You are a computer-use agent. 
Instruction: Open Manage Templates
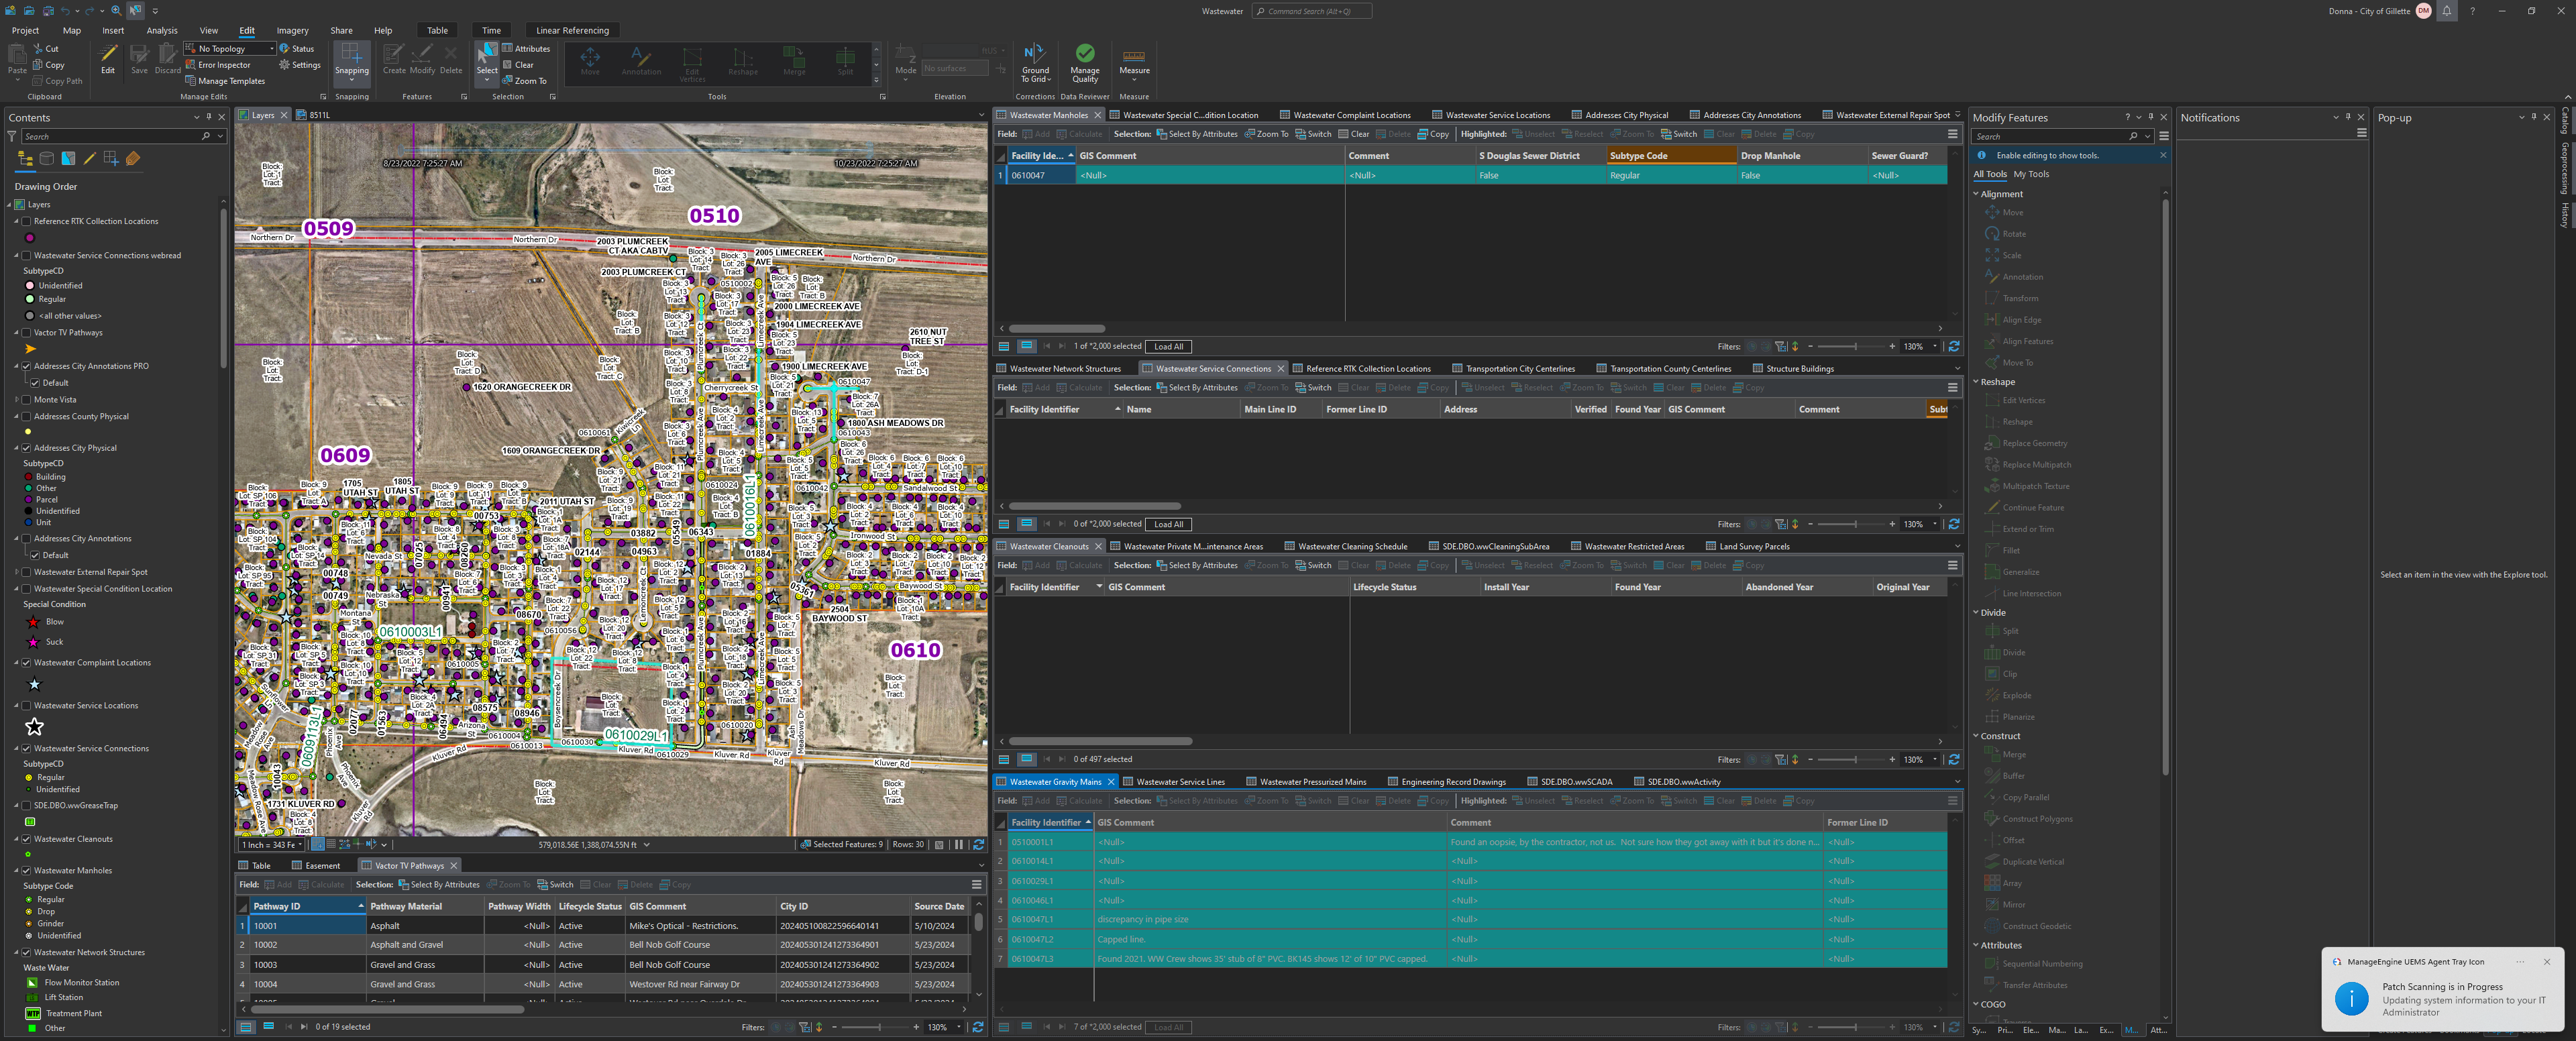pos(224,81)
